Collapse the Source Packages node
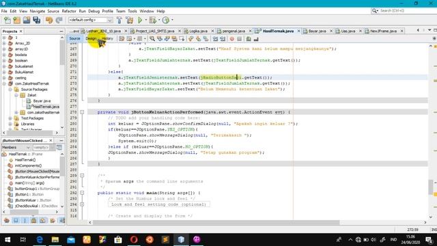The height and width of the screenshot is (246, 437). 10,90
